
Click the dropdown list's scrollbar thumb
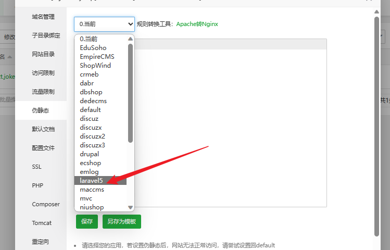[x=130, y=91]
